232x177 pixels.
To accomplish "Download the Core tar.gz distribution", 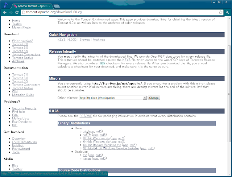I will tap(87, 135).
